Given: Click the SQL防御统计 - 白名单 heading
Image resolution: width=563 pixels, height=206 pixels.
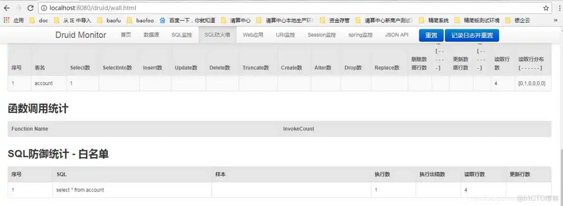Looking at the screenshot, I should [58, 154].
